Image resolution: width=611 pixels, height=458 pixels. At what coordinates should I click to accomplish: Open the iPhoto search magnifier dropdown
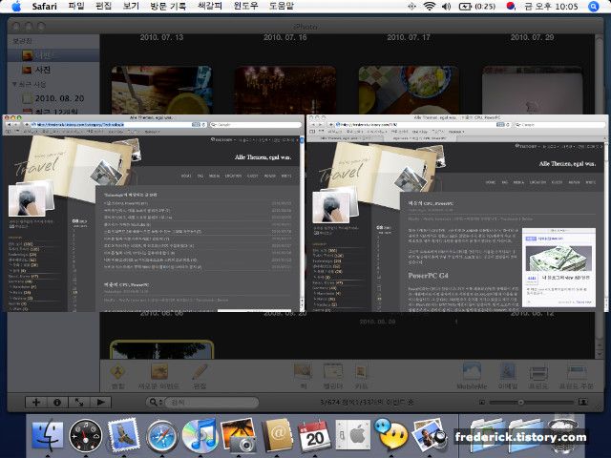pos(155,402)
